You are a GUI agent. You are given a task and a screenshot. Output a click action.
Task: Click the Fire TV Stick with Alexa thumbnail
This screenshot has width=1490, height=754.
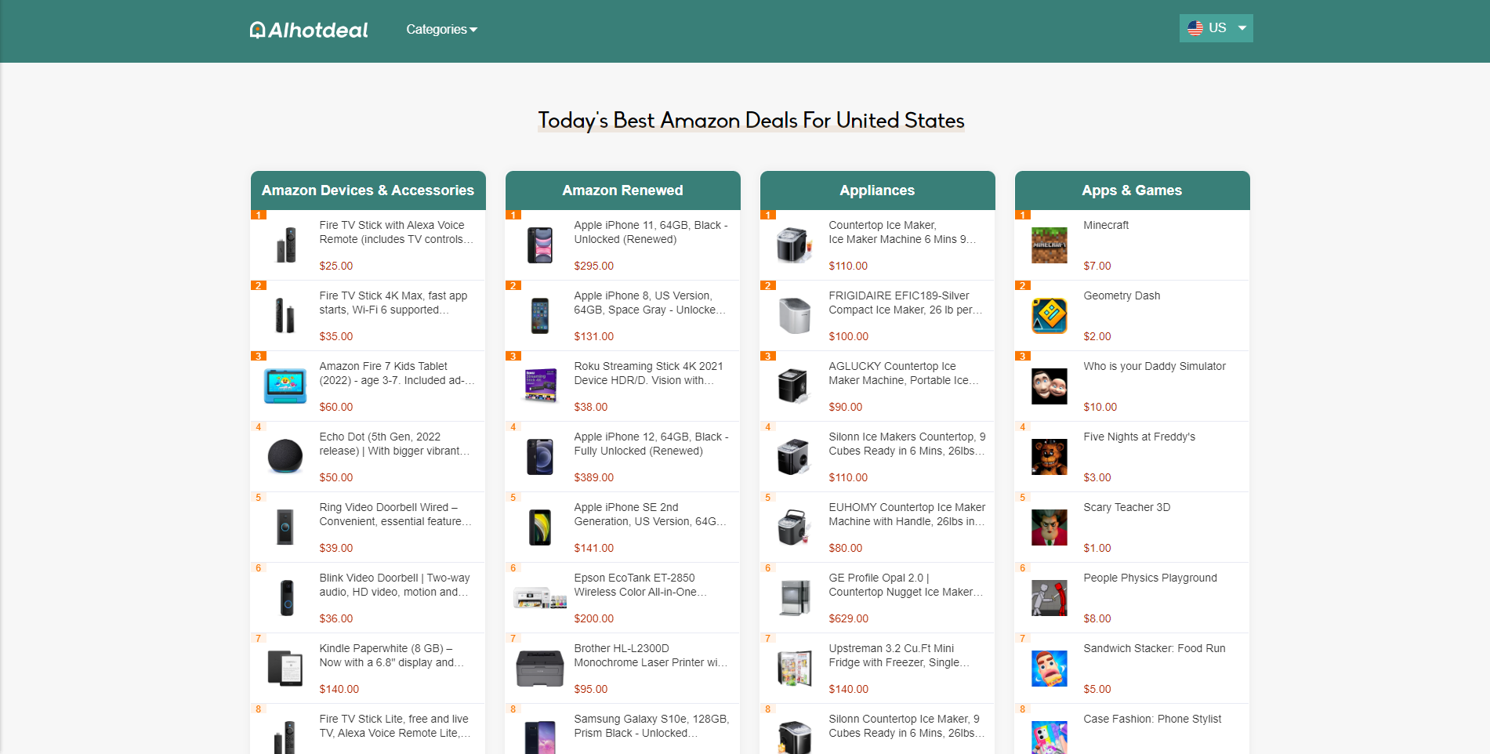pos(285,245)
